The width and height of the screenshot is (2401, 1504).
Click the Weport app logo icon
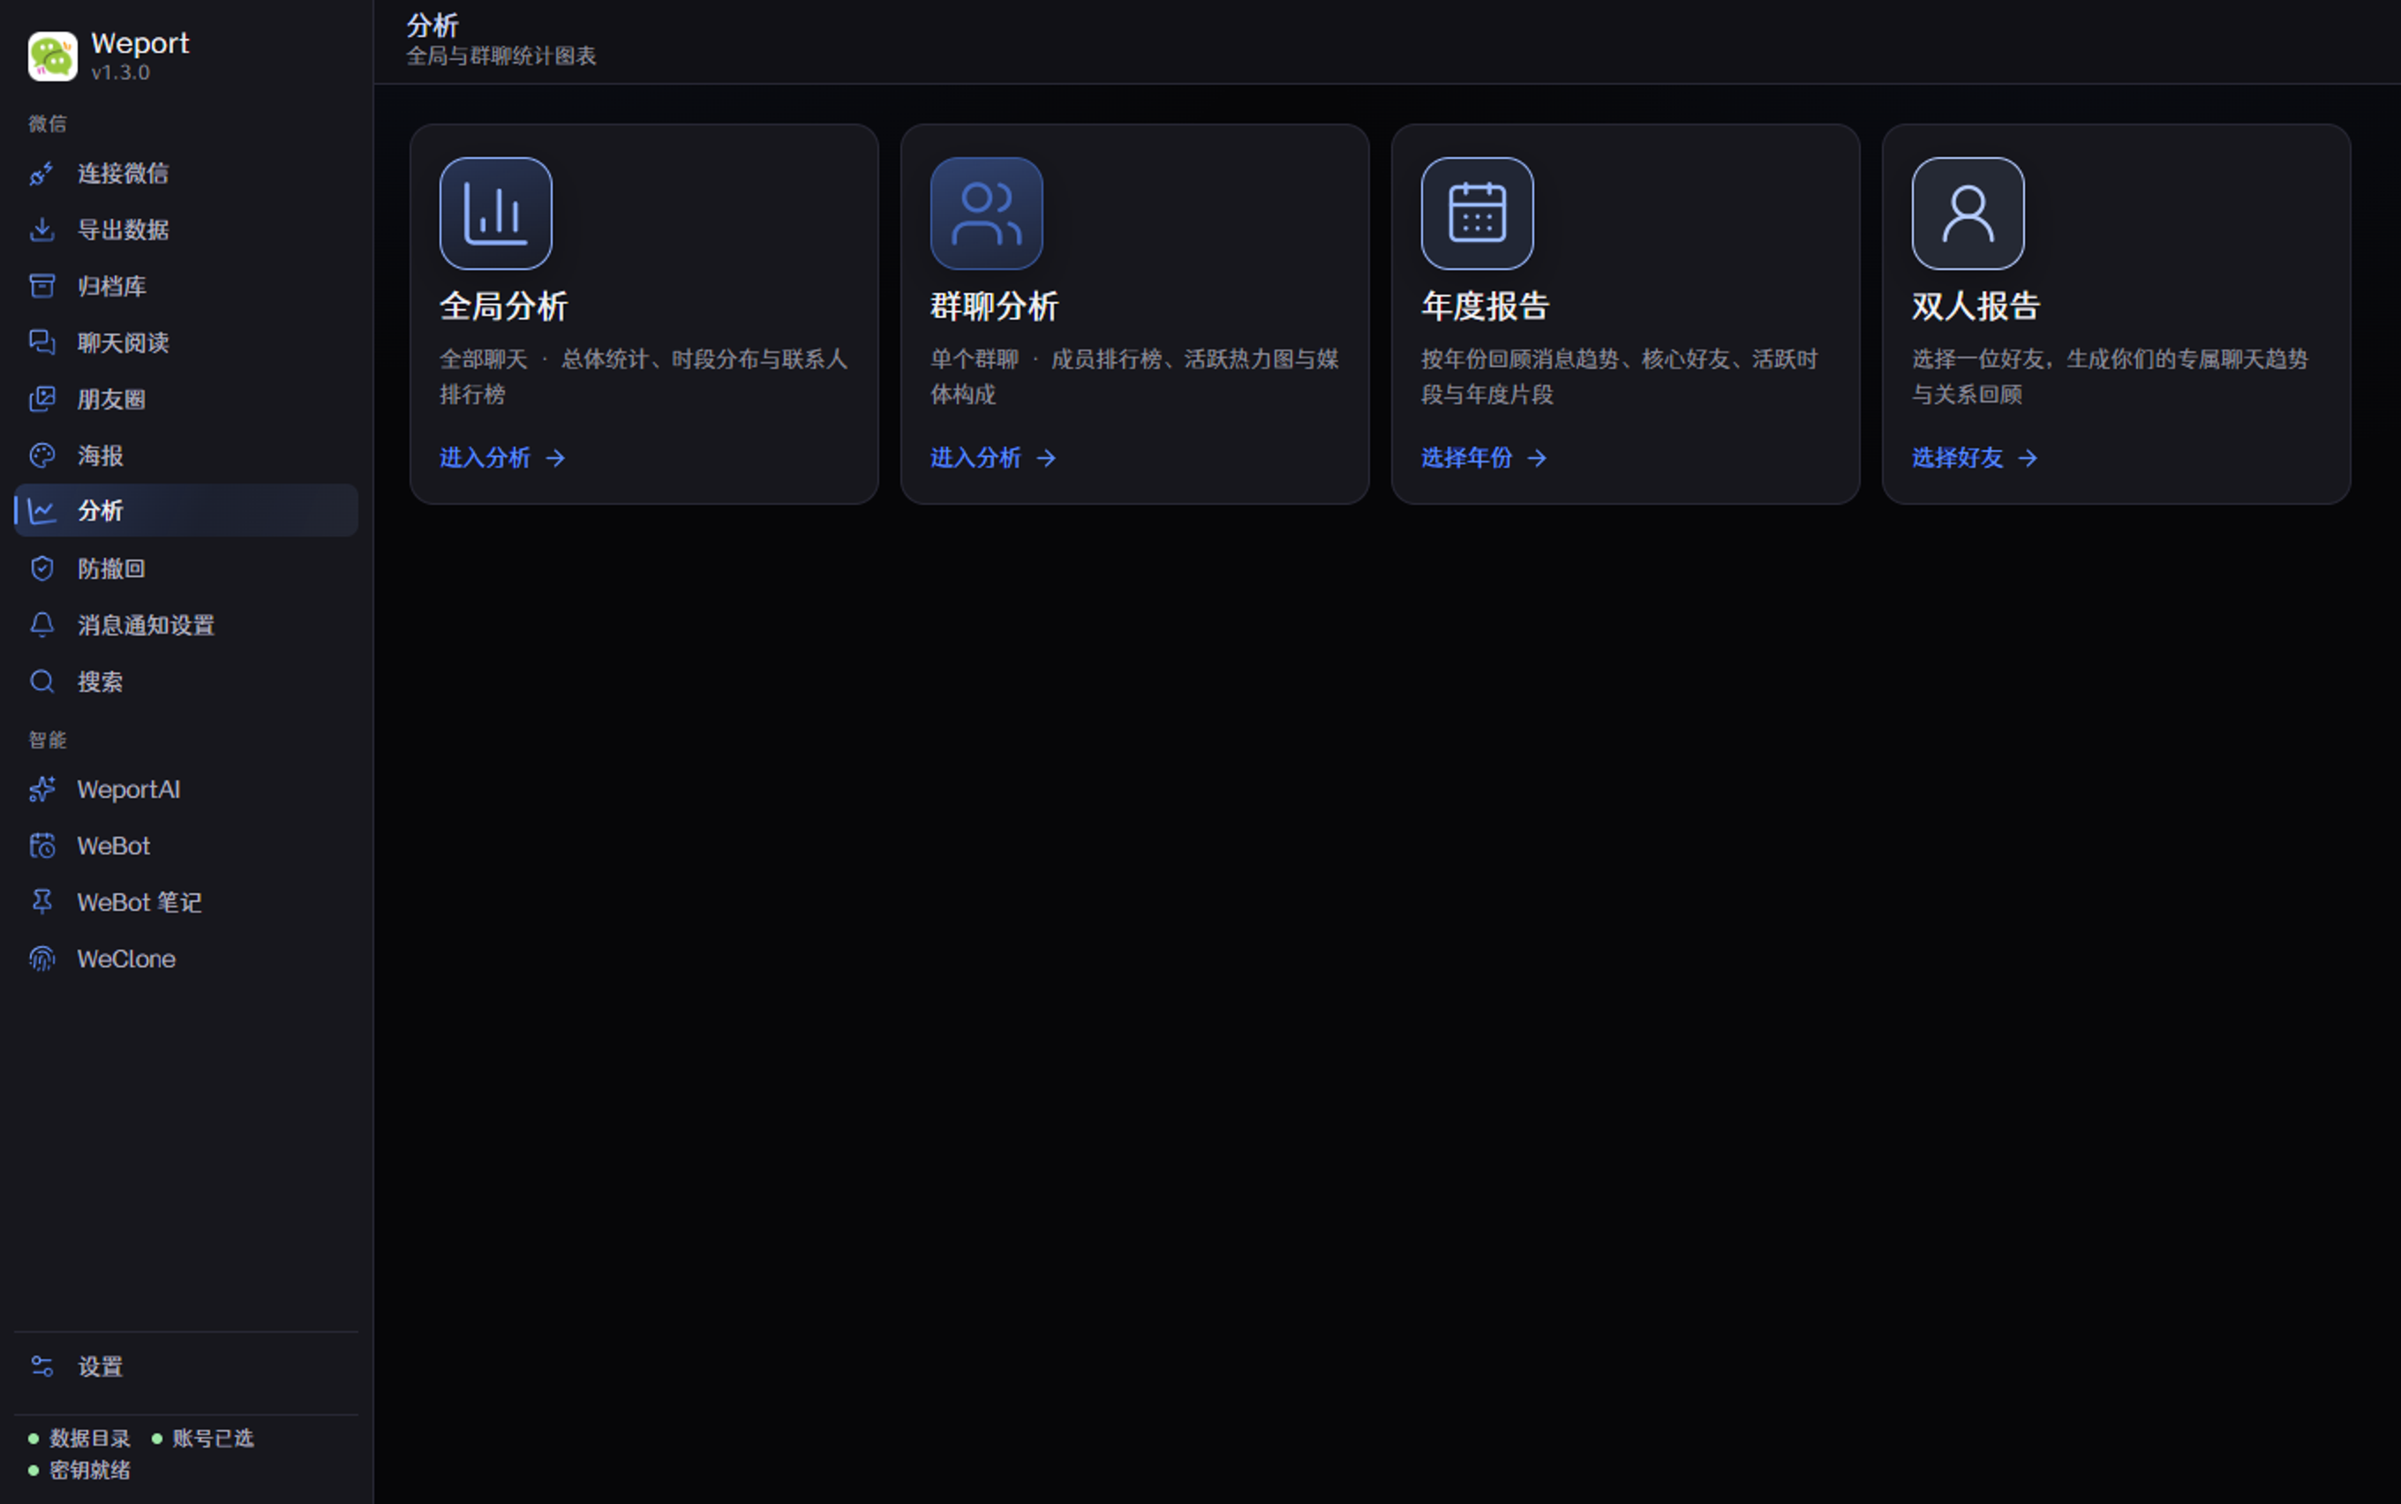pos(53,56)
